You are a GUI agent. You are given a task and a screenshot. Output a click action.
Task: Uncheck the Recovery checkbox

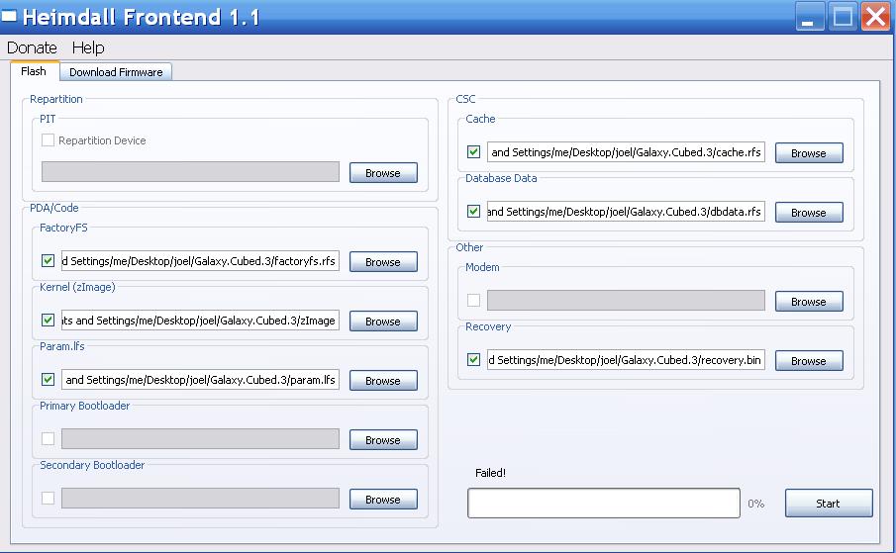coord(473,359)
